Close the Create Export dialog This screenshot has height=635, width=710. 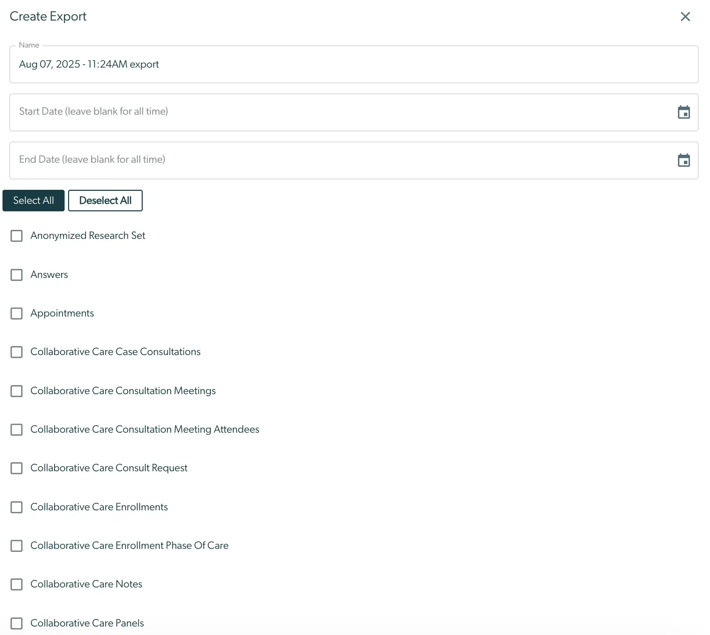pos(685,16)
